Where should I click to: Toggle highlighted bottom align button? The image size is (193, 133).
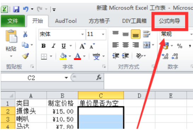[x=136, y=34]
